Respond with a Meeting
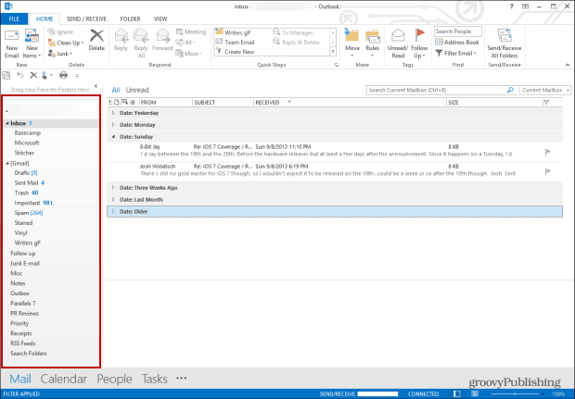The height and width of the screenshot is (399, 575). pos(191,31)
